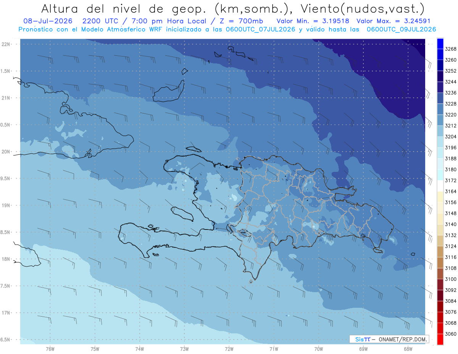Choose the legend swatch between 3092 and 3084
Image resolution: width=458 pixels, height=354 pixels.
440,295
